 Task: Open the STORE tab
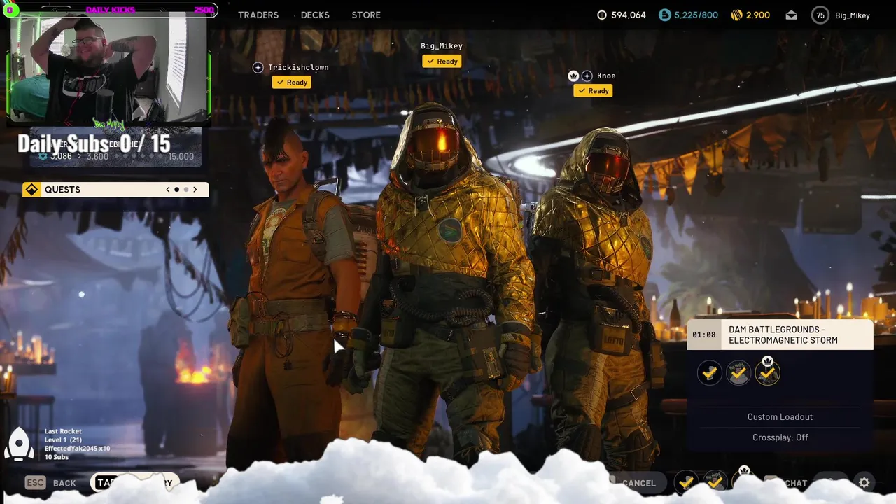[x=366, y=15]
